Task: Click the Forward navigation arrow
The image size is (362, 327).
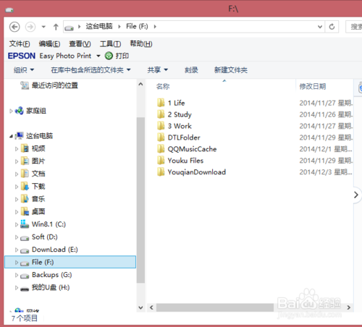Action: 30,27
